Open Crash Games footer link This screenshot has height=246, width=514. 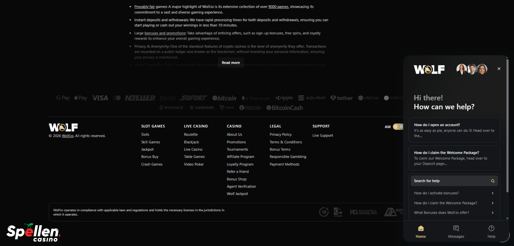point(152,164)
